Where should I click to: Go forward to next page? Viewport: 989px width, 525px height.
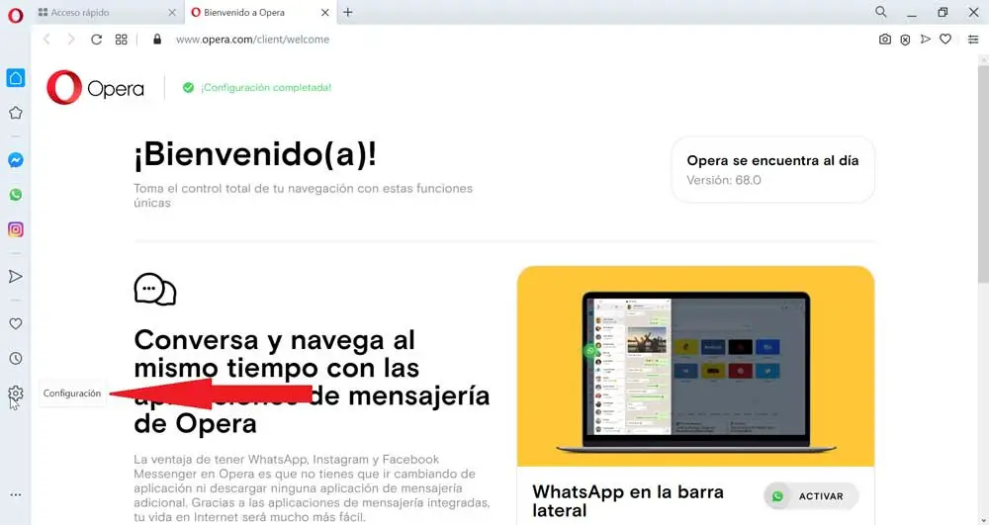70,40
